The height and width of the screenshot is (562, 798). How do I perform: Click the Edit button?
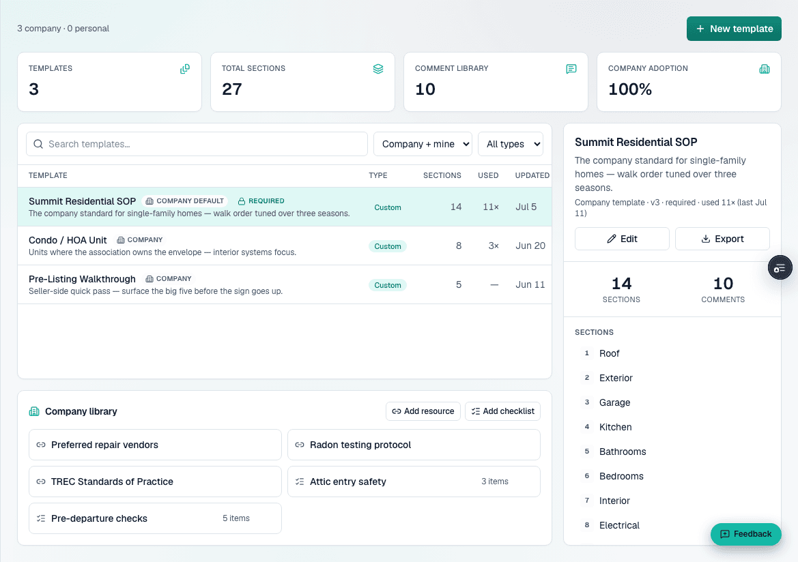pyautogui.click(x=622, y=239)
